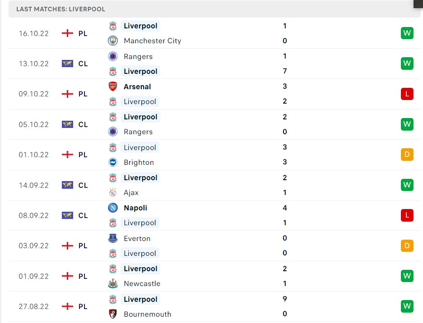The height and width of the screenshot is (323, 423).
Task: Click the Champions League icon beside 13.10.22
Action: (68, 64)
